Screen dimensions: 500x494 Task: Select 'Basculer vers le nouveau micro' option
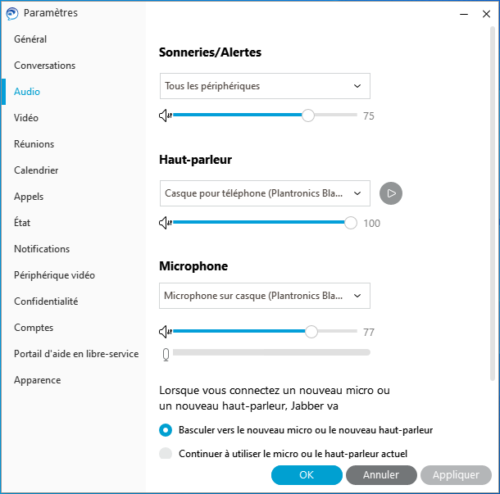click(x=166, y=429)
